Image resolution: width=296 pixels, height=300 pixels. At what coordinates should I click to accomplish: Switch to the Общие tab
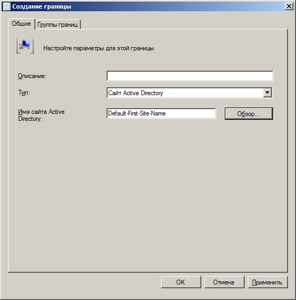coord(21,24)
